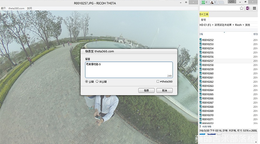Minimize the RICOH THETA window
260x144 pixels.
pos(181,3)
